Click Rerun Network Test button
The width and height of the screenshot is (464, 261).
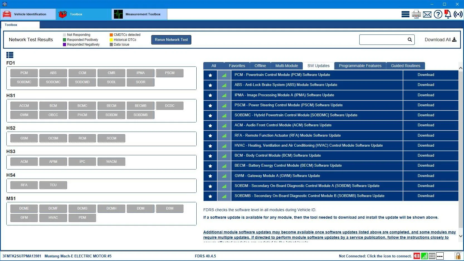[171, 40]
